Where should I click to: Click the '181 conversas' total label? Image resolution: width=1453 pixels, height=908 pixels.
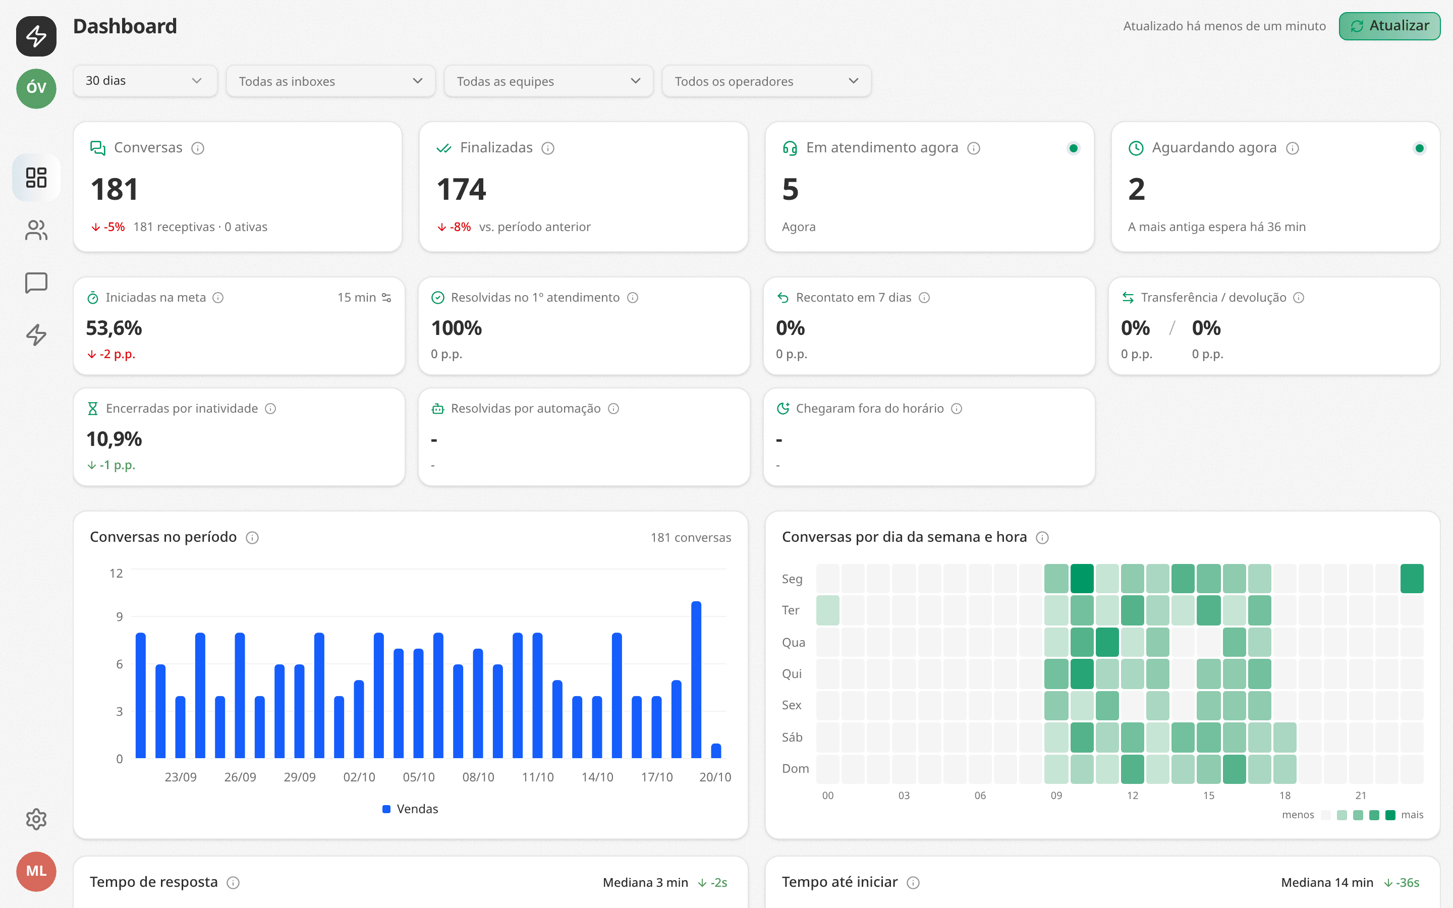coord(691,537)
